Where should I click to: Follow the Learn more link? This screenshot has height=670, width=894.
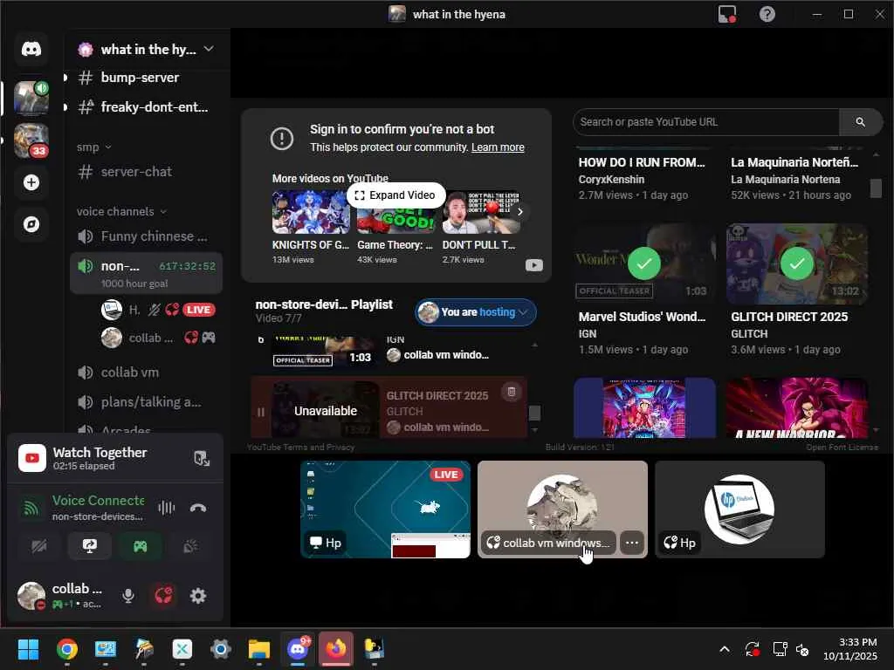coord(498,147)
